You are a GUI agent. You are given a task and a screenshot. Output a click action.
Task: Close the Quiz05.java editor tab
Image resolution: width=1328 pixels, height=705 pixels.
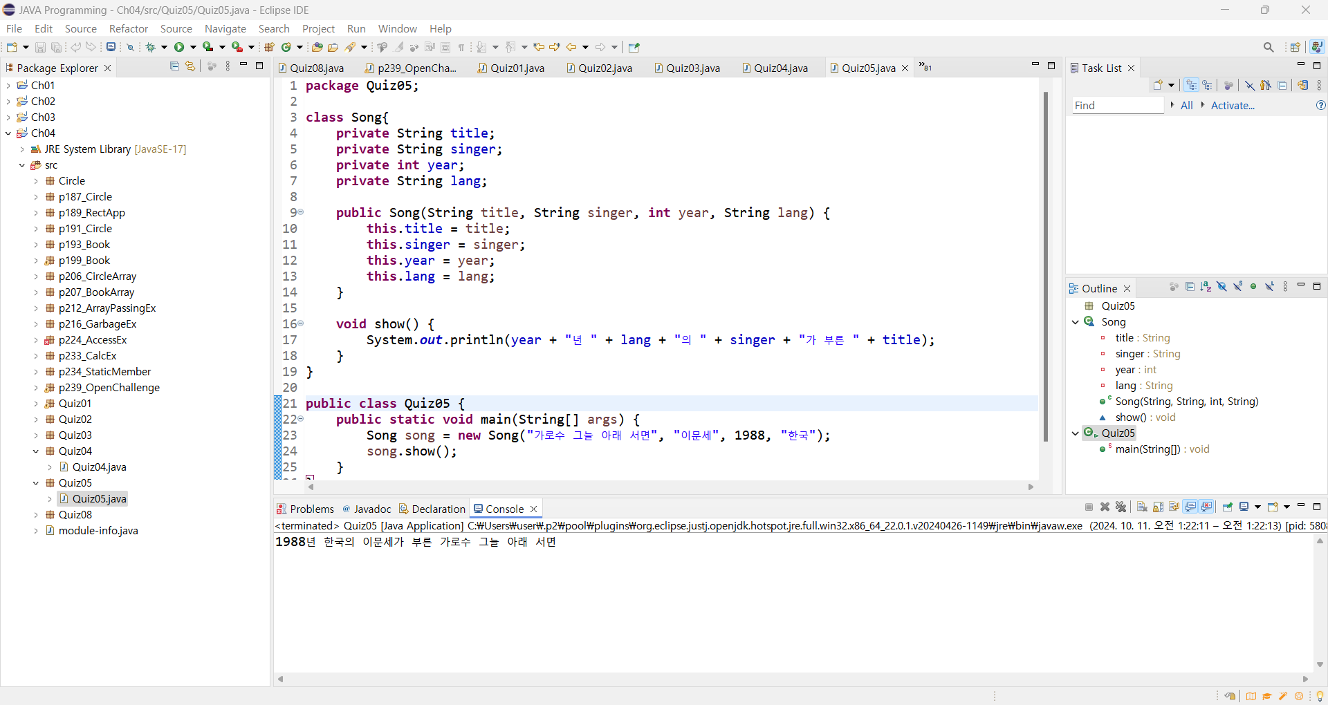(905, 68)
